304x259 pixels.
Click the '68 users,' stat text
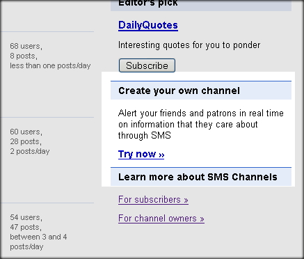(26, 46)
